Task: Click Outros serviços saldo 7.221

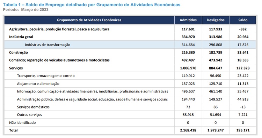Action: pos(243,115)
